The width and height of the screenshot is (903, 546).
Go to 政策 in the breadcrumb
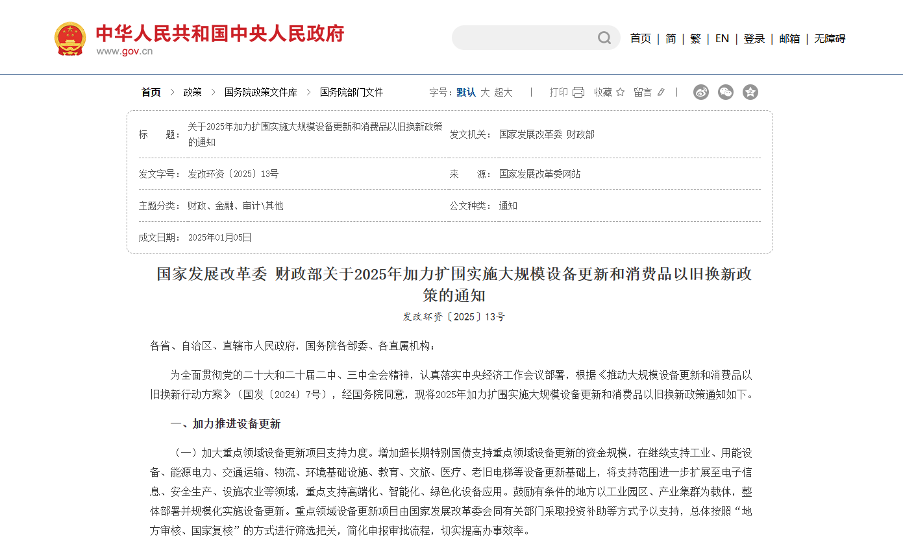(193, 92)
